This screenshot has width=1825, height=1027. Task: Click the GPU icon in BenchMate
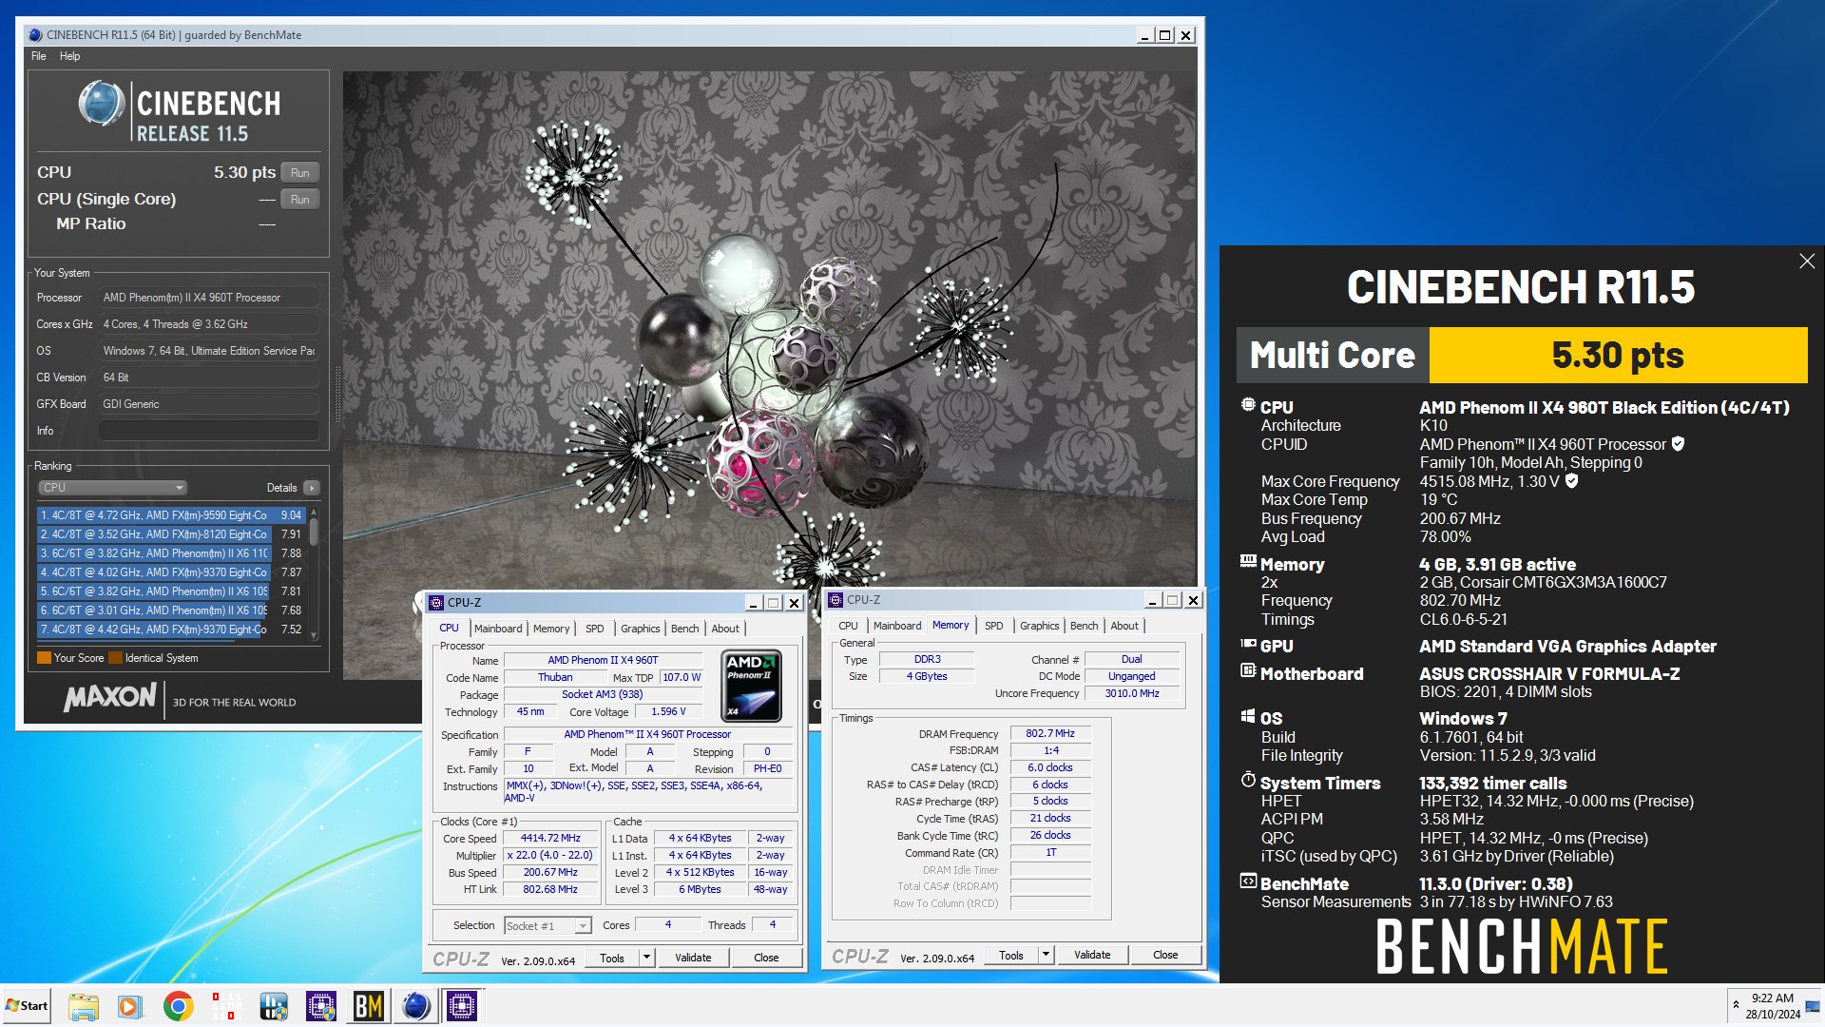1248,644
